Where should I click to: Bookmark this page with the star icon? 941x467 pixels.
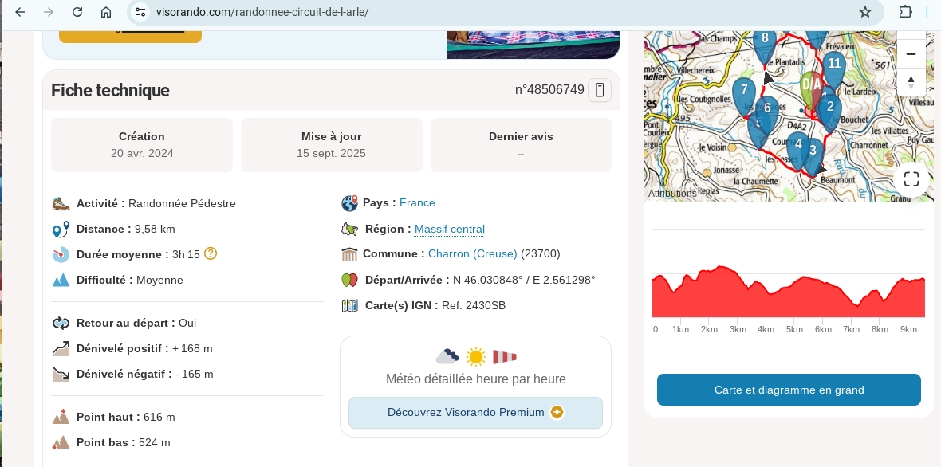864,12
